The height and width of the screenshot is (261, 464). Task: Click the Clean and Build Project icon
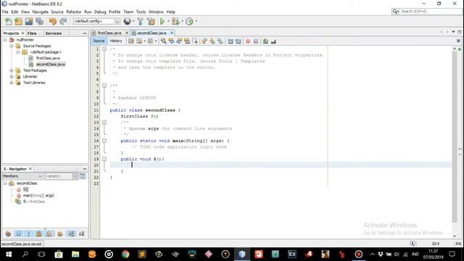tap(152, 21)
